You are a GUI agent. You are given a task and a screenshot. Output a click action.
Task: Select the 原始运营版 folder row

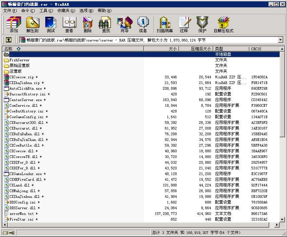coord(141,66)
